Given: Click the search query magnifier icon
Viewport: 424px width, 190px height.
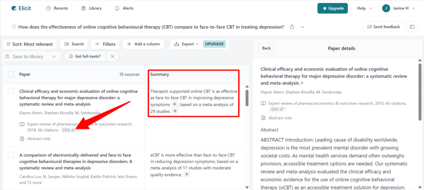Looking at the screenshot, I should point(14,27).
